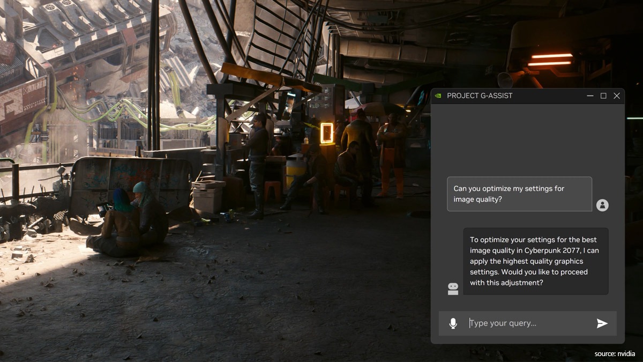
Task: Minimize the Project G-Assist window
Action: 590,96
